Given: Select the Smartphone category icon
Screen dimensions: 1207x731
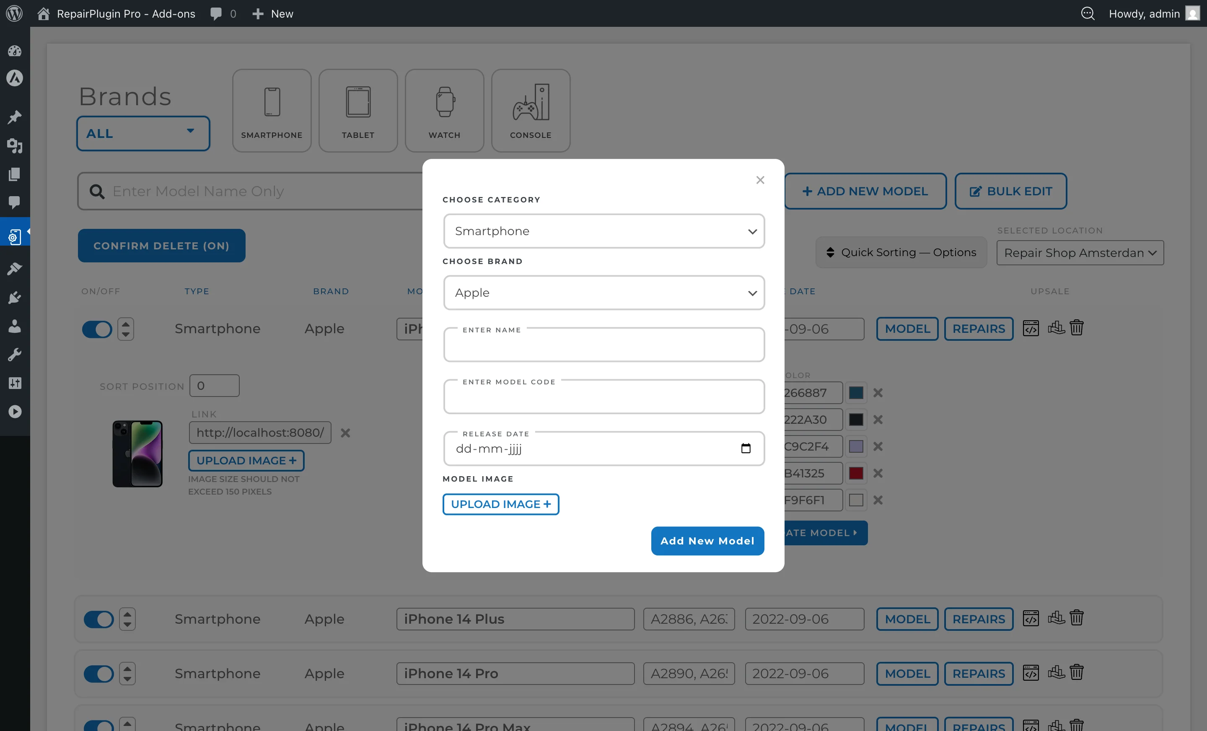Looking at the screenshot, I should click(x=272, y=110).
